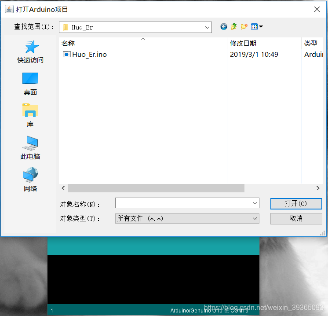Click the Java icon in dialog title bar
This screenshot has height=316, width=328.
(9, 9)
